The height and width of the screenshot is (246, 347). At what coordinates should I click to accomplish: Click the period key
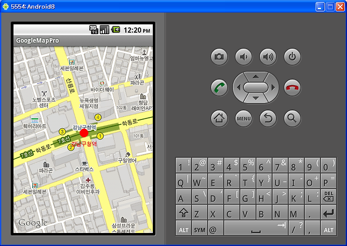coord(312,212)
